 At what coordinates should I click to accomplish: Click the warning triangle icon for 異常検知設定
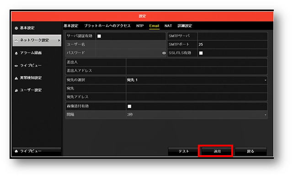[16, 78]
